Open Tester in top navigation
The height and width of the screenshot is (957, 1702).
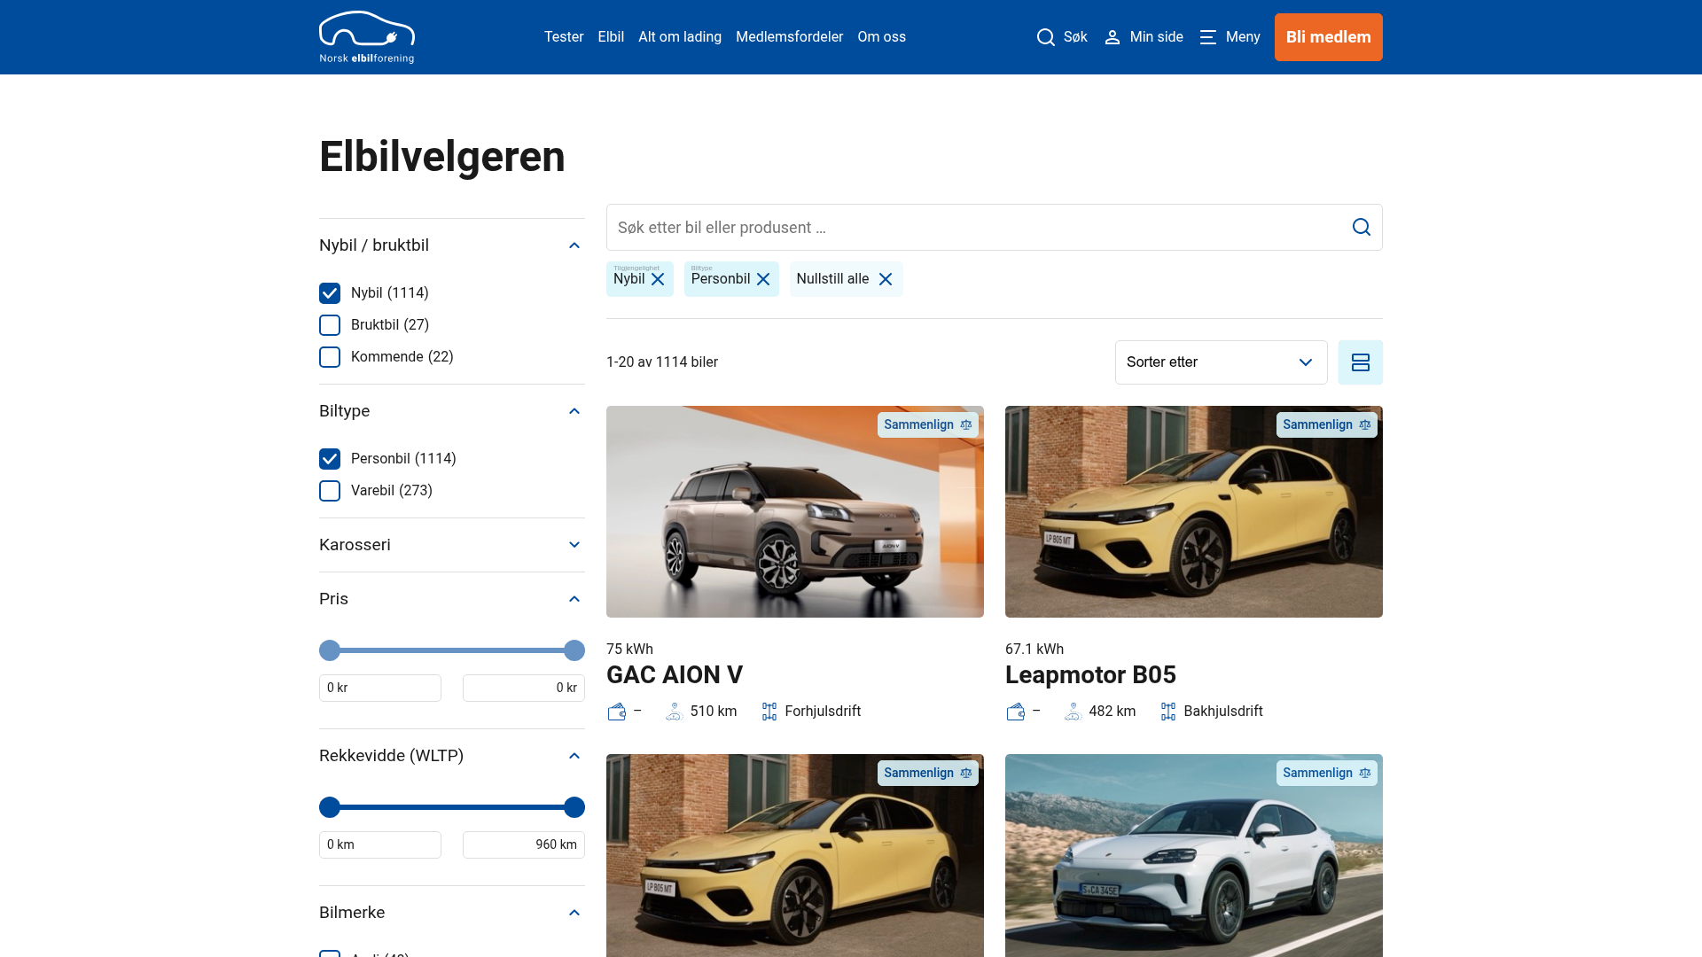tap(564, 37)
